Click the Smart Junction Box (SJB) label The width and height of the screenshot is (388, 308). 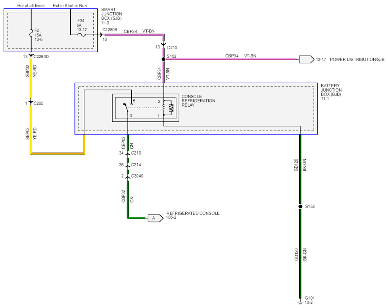point(111,16)
